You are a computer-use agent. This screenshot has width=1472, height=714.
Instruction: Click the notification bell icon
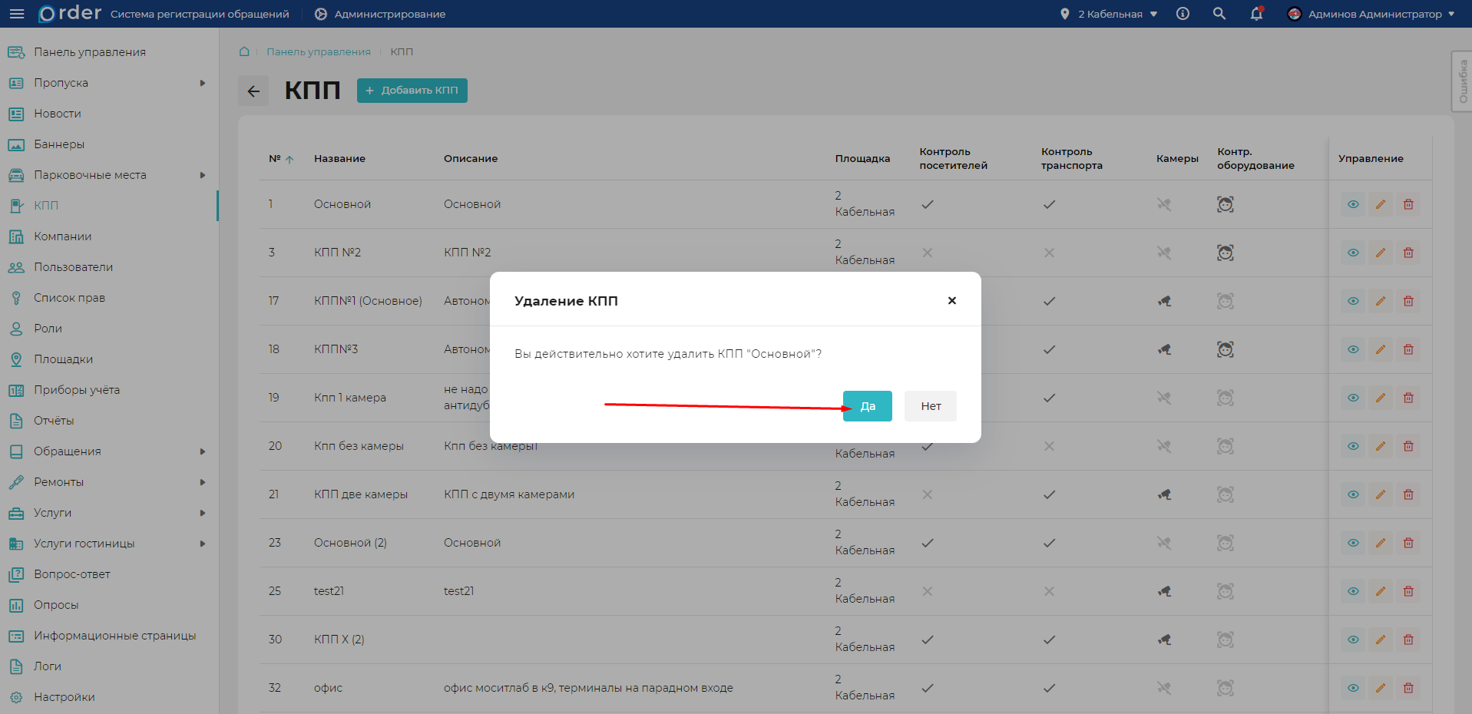[1256, 14]
